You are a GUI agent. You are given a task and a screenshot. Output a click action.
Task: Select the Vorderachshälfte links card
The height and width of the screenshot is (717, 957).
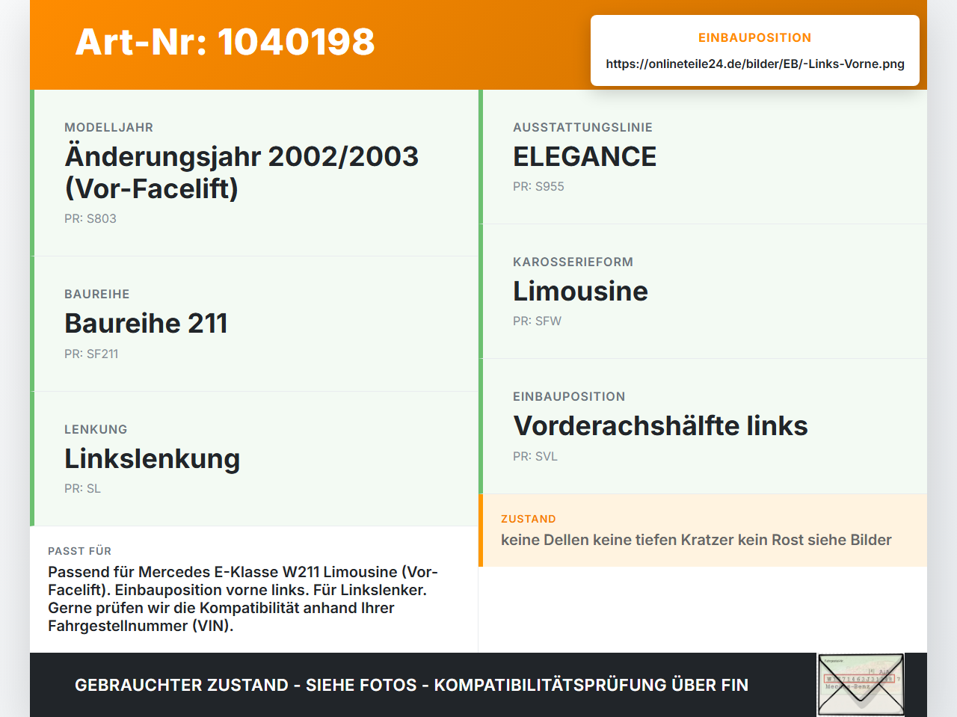703,426
